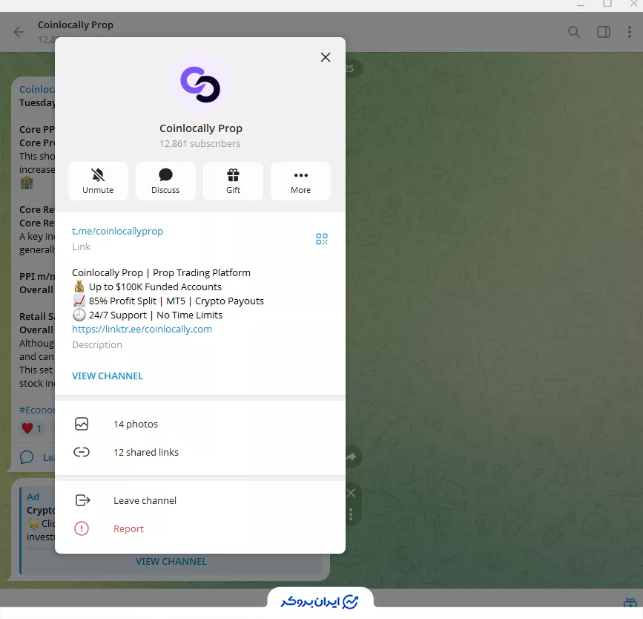Open the More options button
This screenshot has width=643, height=619.
[x=300, y=181]
